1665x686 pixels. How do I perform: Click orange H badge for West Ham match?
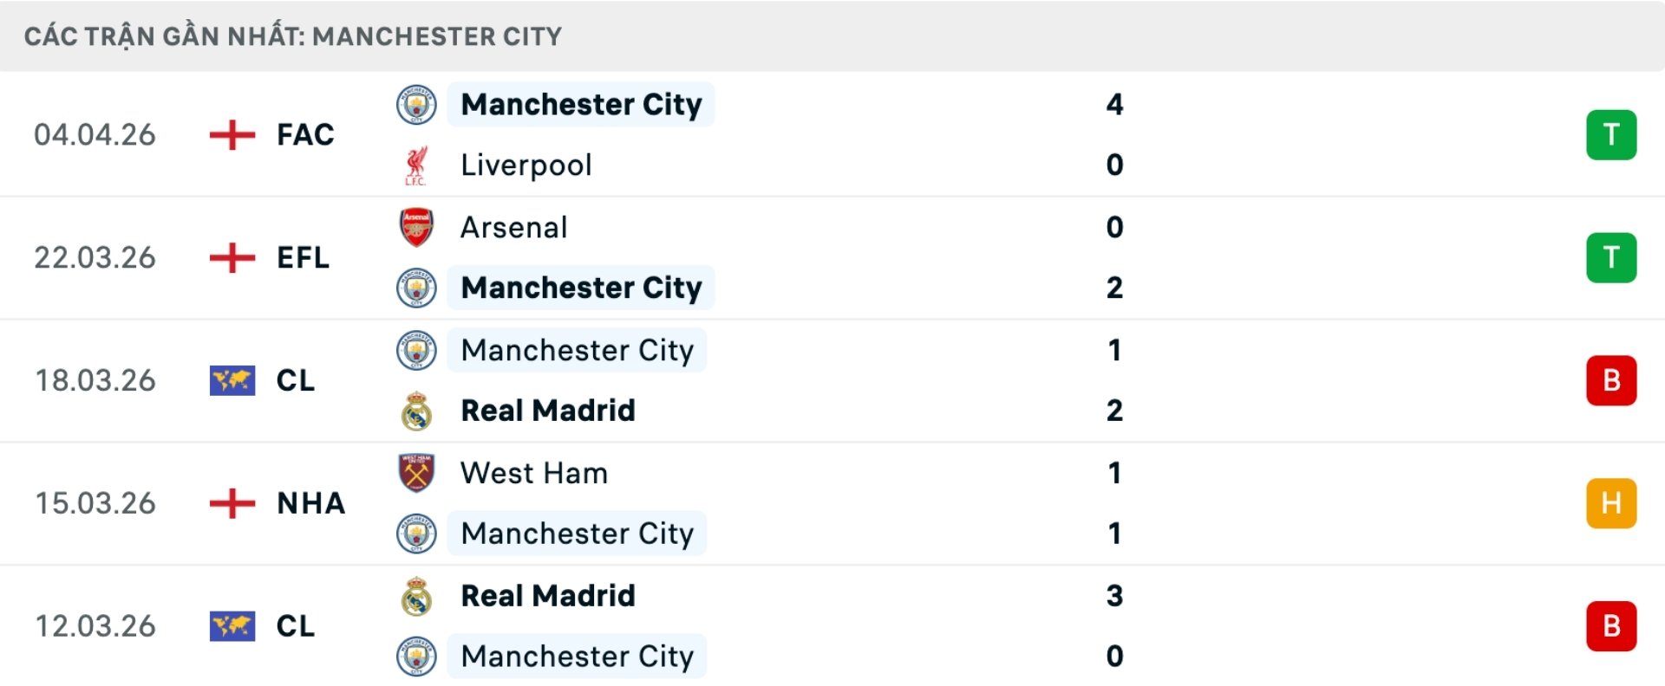1610,503
